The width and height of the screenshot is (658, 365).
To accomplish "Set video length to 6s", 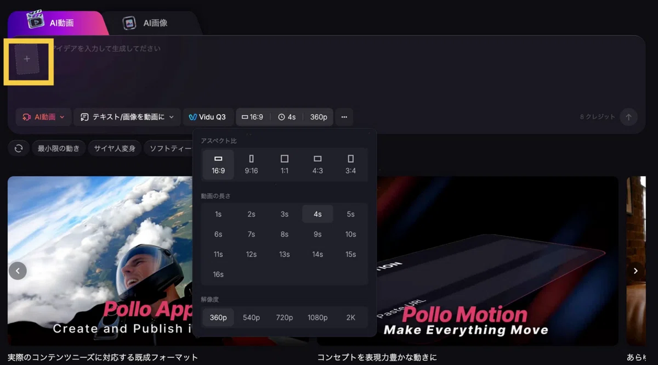I will click(x=218, y=234).
